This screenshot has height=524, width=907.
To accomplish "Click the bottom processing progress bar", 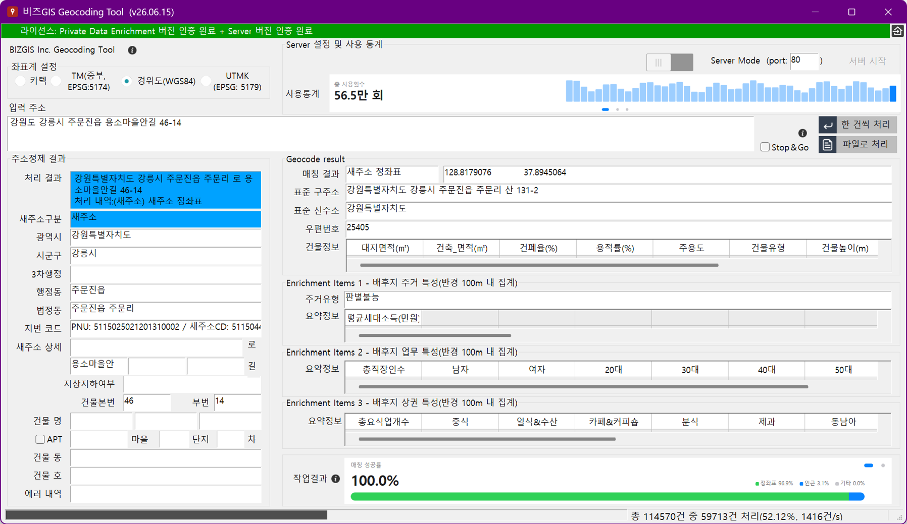I will click(x=316, y=515).
